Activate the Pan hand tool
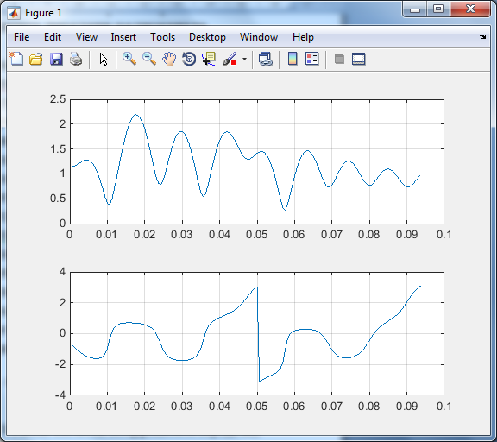Screen dimensions: 497x442 [169, 59]
